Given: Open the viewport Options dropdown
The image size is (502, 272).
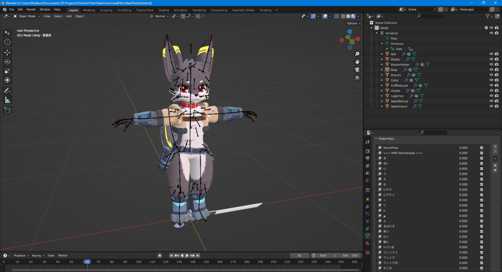Looking at the screenshot, I should (353, 23).
